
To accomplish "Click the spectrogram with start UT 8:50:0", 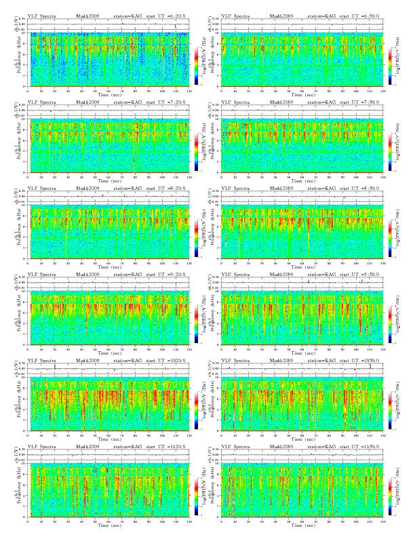I will point(302,232).
